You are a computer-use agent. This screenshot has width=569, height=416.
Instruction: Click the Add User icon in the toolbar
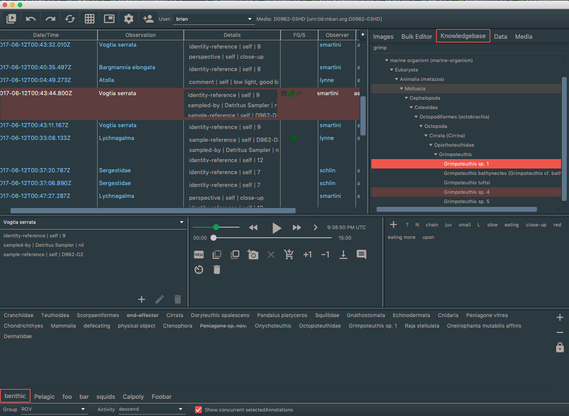(x=148, y=18)
